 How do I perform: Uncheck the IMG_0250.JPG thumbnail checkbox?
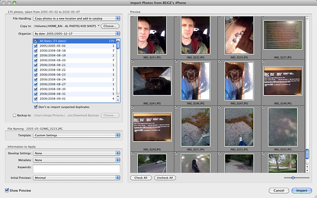pos(132,107)
